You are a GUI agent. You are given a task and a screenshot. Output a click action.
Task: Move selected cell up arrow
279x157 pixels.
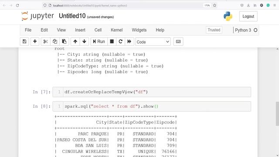[75, 42]
